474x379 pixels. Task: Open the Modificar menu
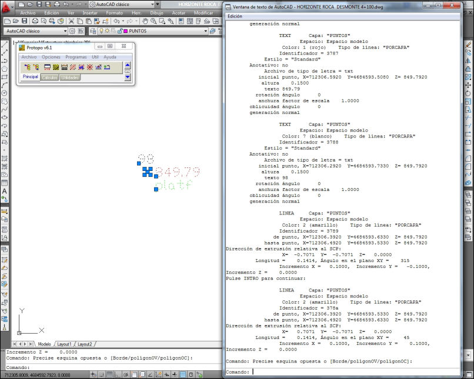point(203,13)
